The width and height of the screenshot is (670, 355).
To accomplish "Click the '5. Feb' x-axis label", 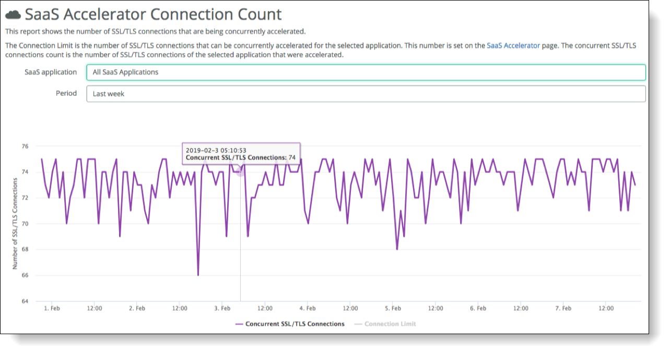I will [x=393, y=309].
